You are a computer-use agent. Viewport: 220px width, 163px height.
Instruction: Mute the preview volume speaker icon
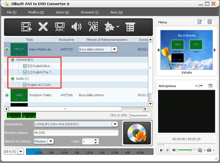[x=174, y=150]
